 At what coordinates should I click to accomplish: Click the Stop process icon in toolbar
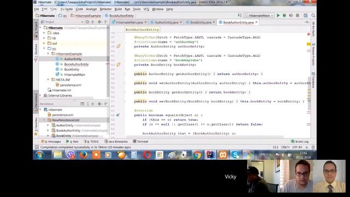point(297,15)
